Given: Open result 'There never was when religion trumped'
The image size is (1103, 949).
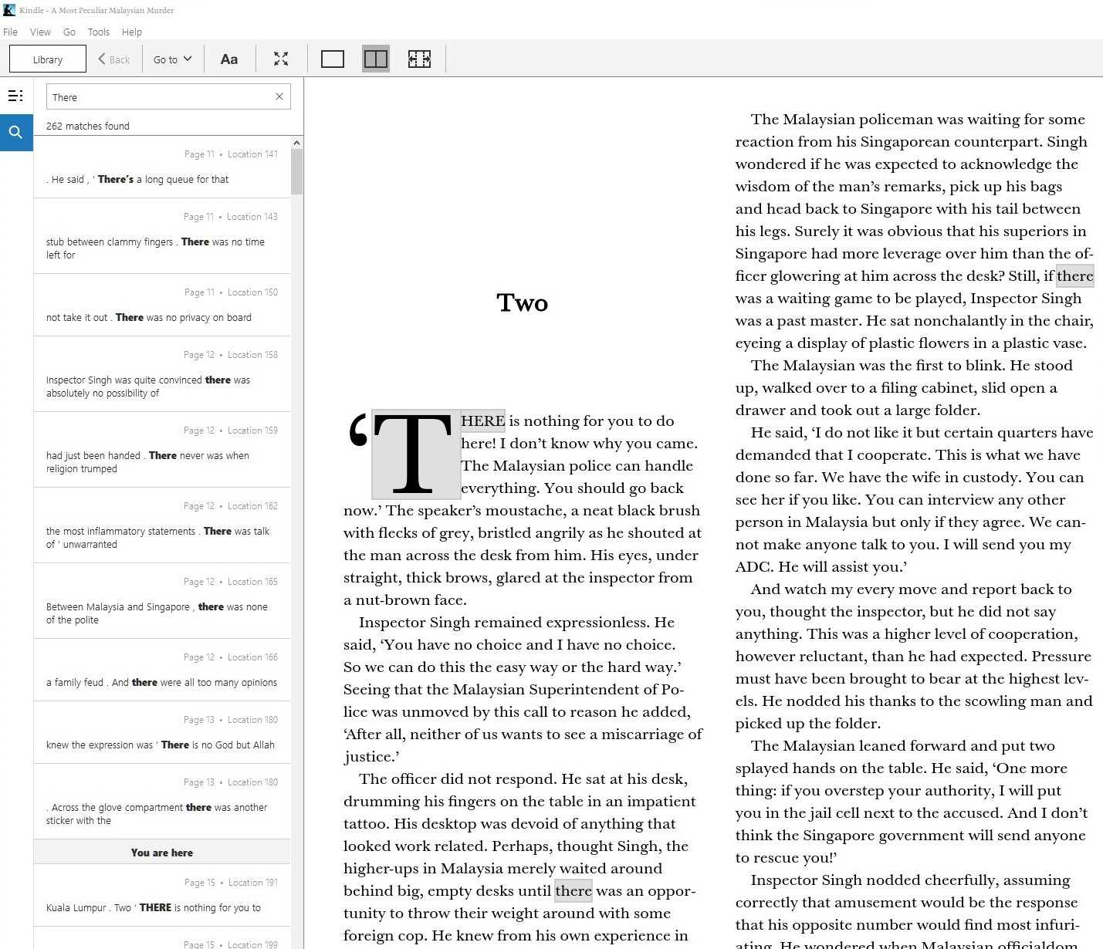Looking at the screenshot, I should 162,449.
